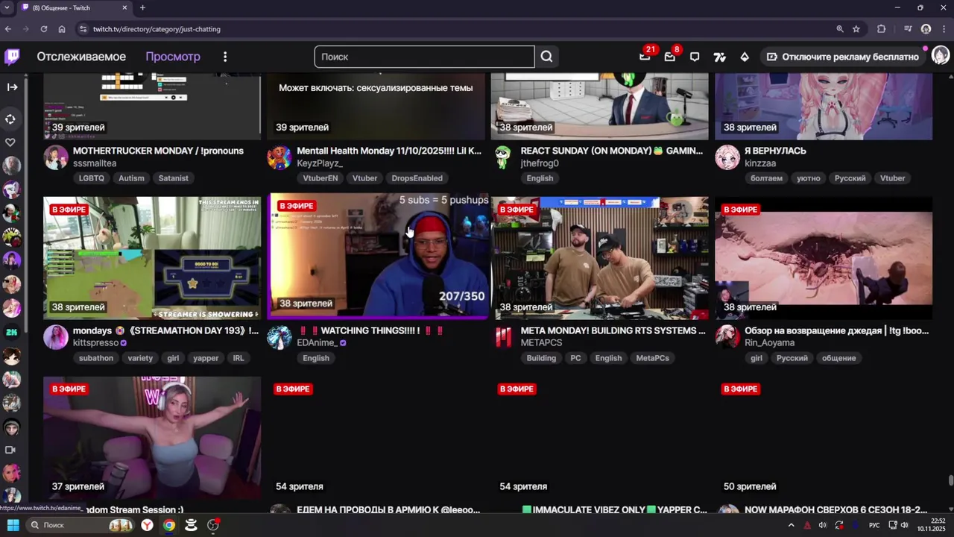Click the LGBTQ tag
The image size is (954, 537).
92,178
